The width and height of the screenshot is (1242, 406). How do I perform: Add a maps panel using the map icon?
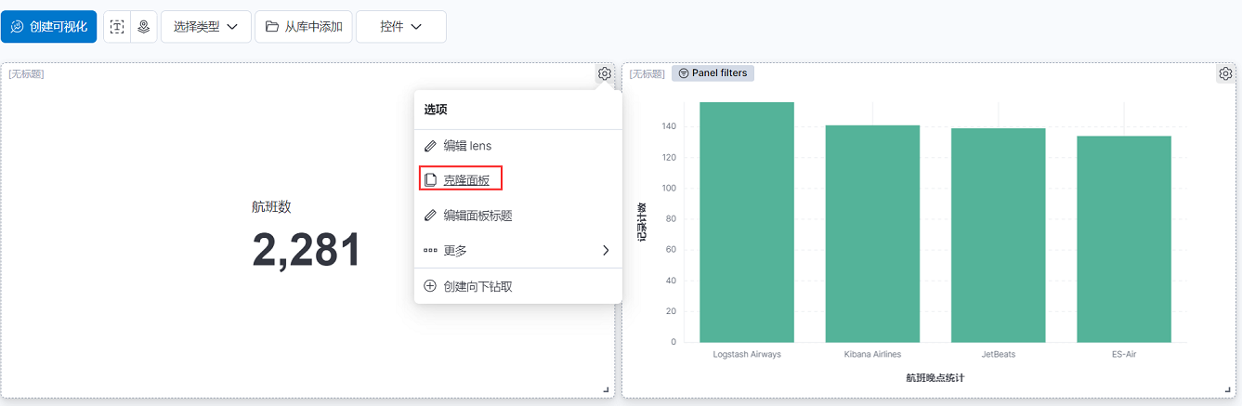(143, 27)
